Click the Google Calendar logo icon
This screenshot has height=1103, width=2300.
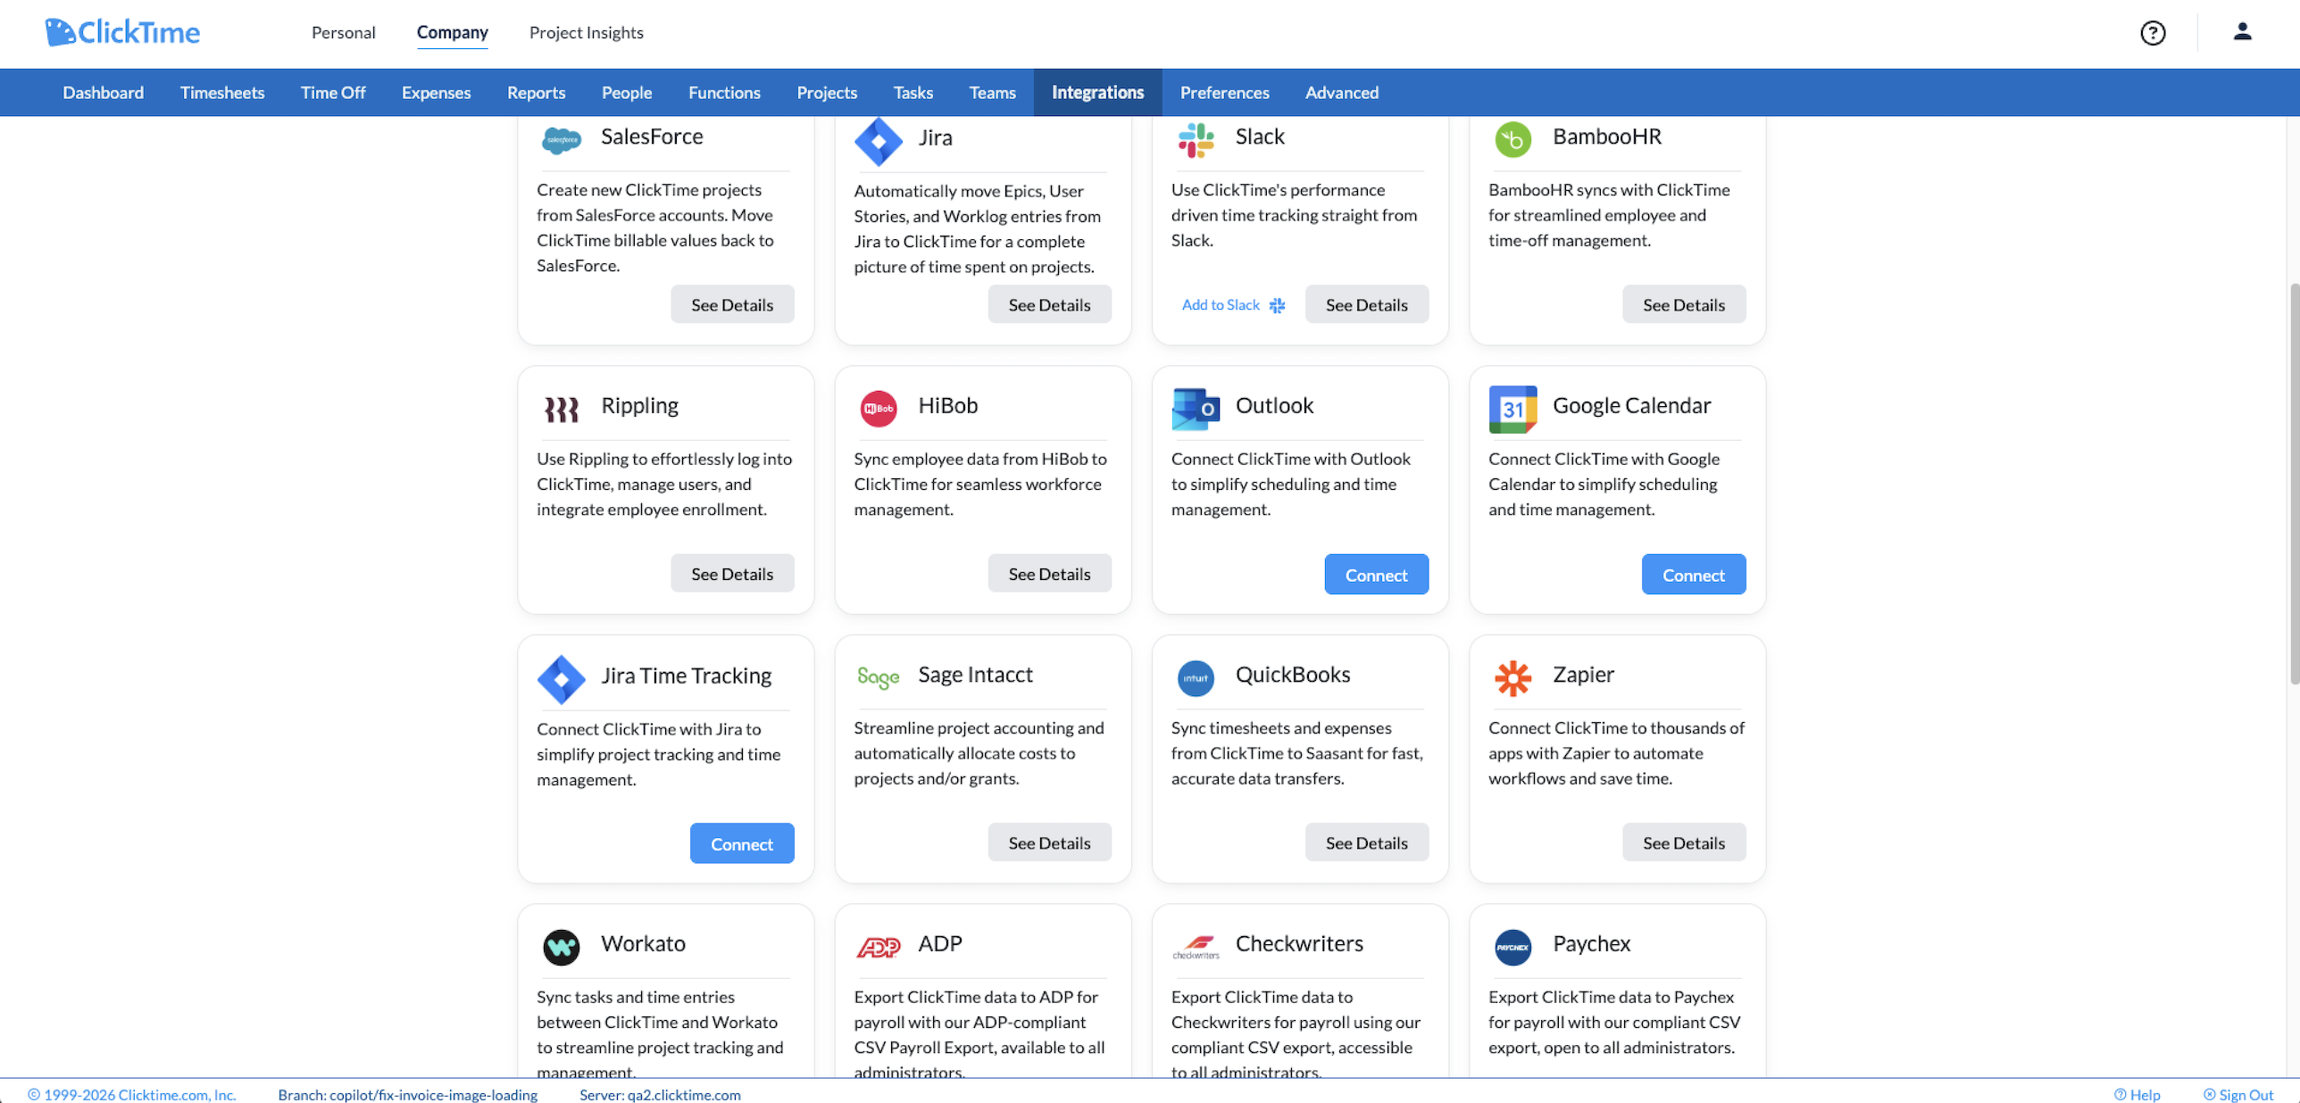(x=1512, y=409)
